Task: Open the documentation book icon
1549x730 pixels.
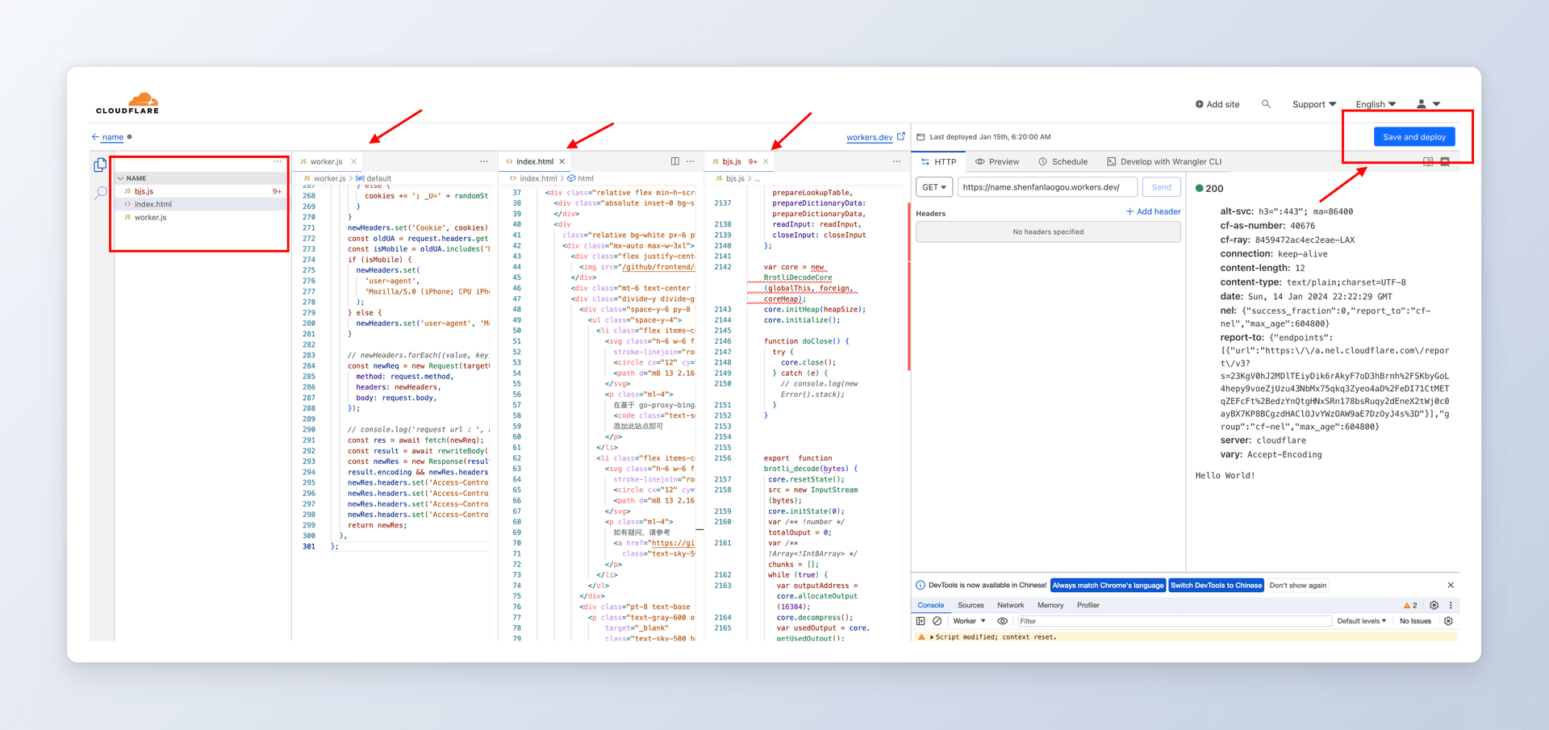Action: tap(1428, 161)
